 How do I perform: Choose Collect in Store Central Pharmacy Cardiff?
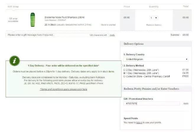coord(124,76)
